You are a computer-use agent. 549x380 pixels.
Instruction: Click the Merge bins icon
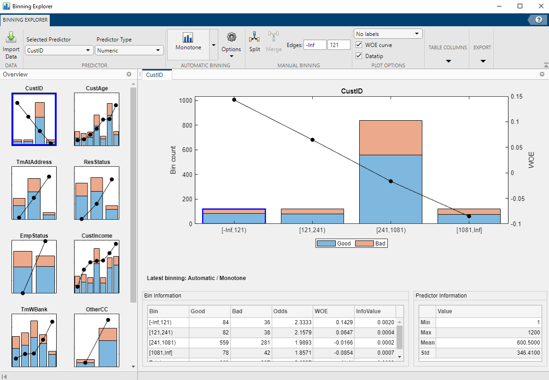click(x=274, y=41)
